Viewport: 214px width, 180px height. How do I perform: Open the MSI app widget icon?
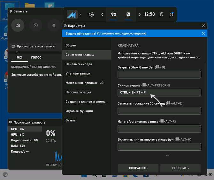tap(72, 14)
